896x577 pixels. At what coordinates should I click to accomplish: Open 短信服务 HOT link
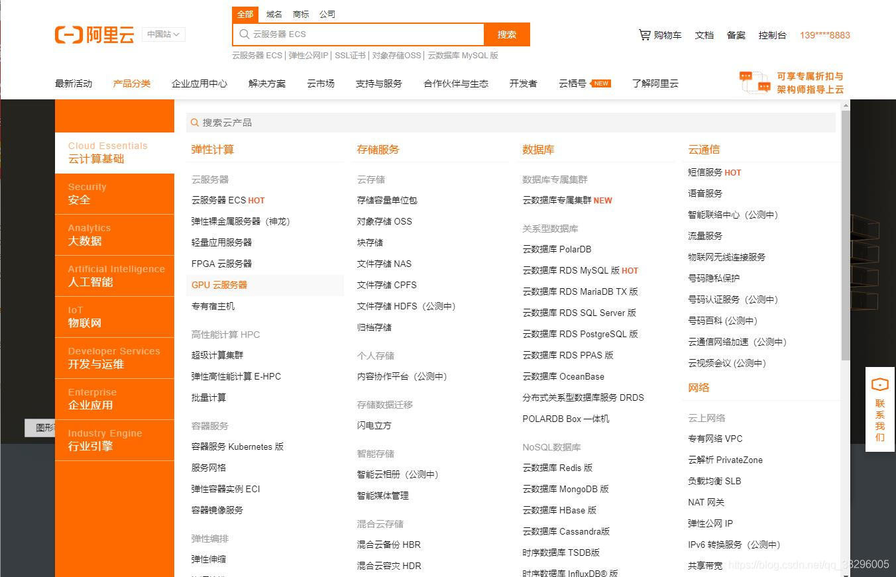pyautogui.click(x=714, y=172)
